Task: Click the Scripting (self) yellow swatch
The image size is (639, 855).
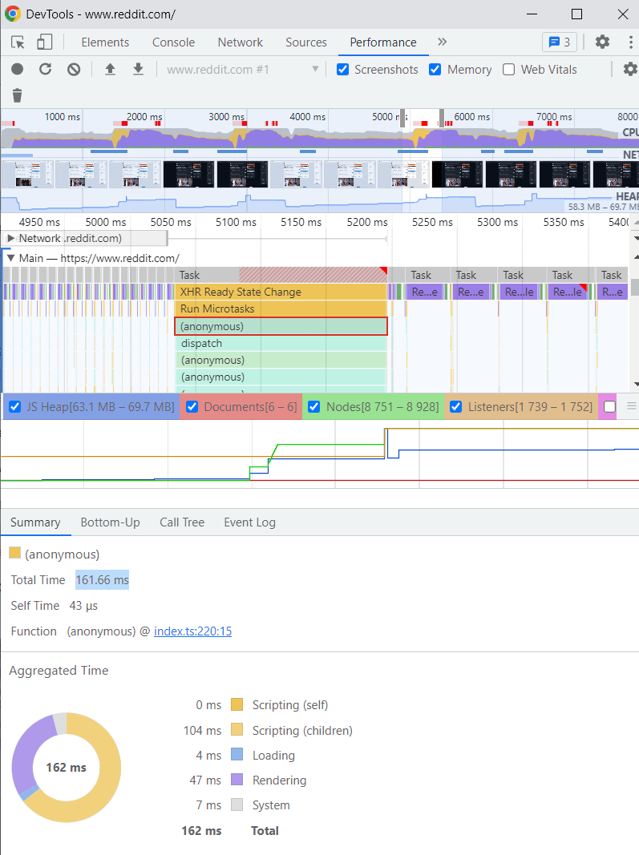Action: (x=237, y=704)
